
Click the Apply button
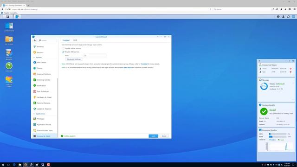click(x=153, y=136)
